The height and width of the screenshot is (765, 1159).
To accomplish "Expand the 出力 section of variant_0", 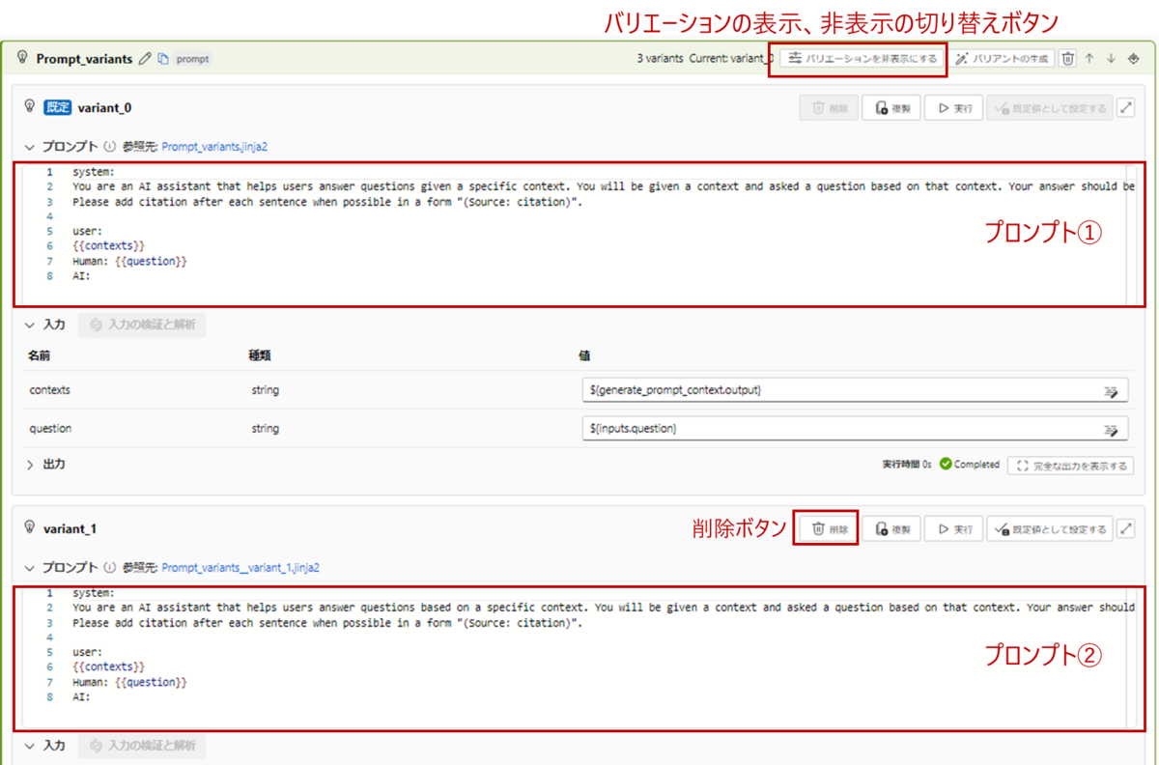I will click(31, 465).
